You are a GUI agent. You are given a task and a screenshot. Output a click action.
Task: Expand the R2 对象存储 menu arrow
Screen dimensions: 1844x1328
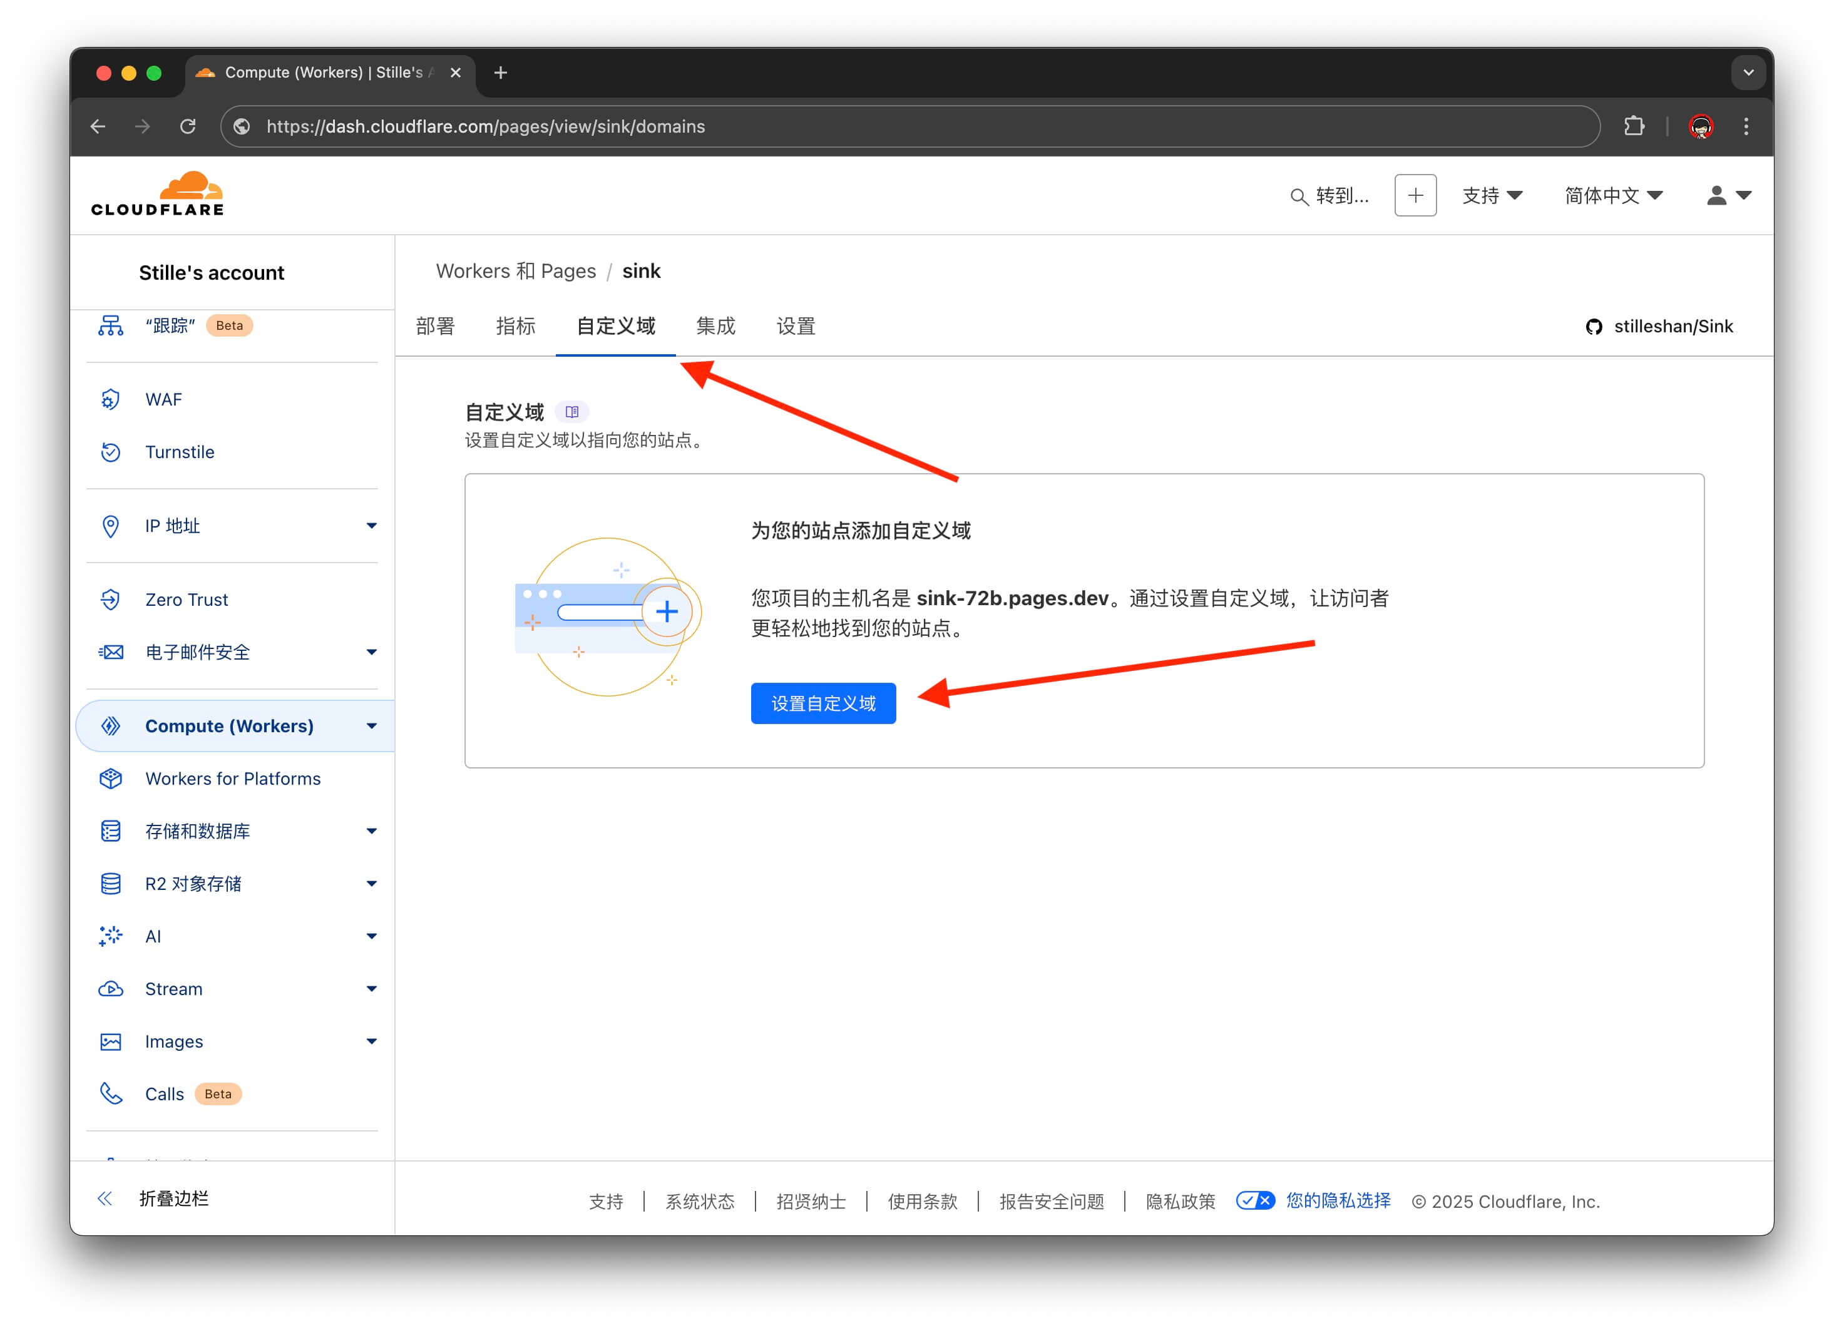[x=372, y=884]
